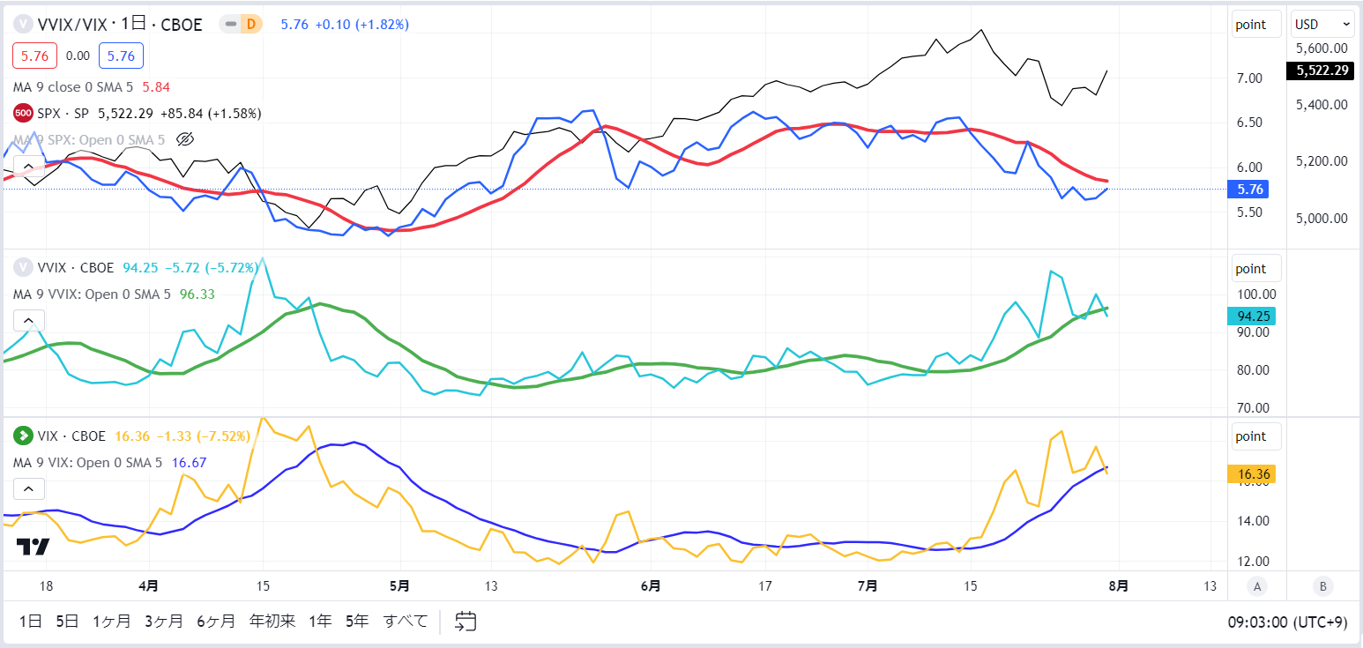The width and height of the screenshot is (1363, 648).
Task: Select the 6ヶ月 time range
Action: tap(216, 622)
